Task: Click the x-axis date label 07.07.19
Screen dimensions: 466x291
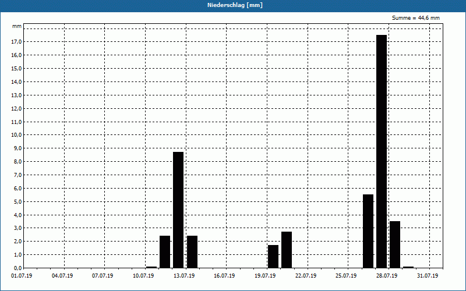Action: (x=103, y=276)
